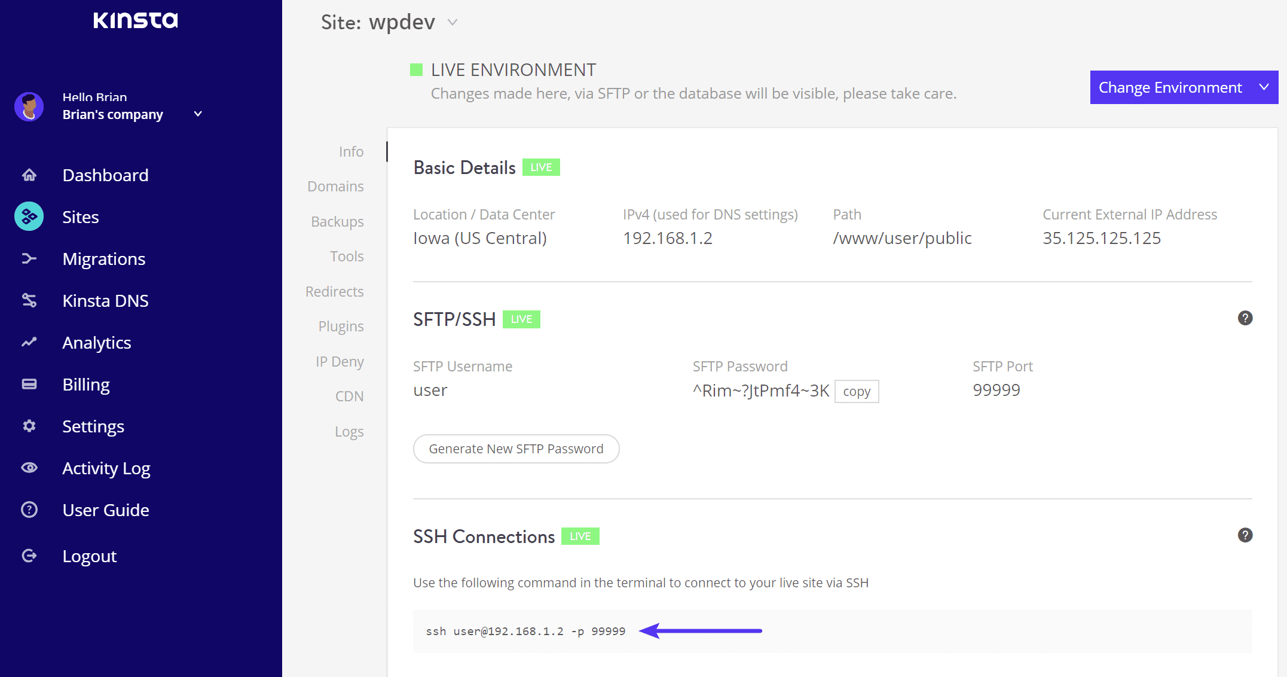Viewport: 1287px width, 677px height.
Task: Click the SFTP port value 99999
Action: (996, 390)
